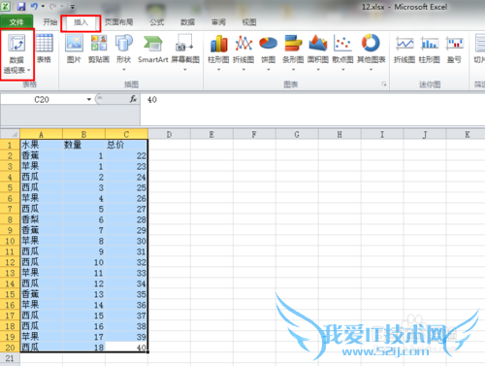Insert a Picture (图片)

74,49
